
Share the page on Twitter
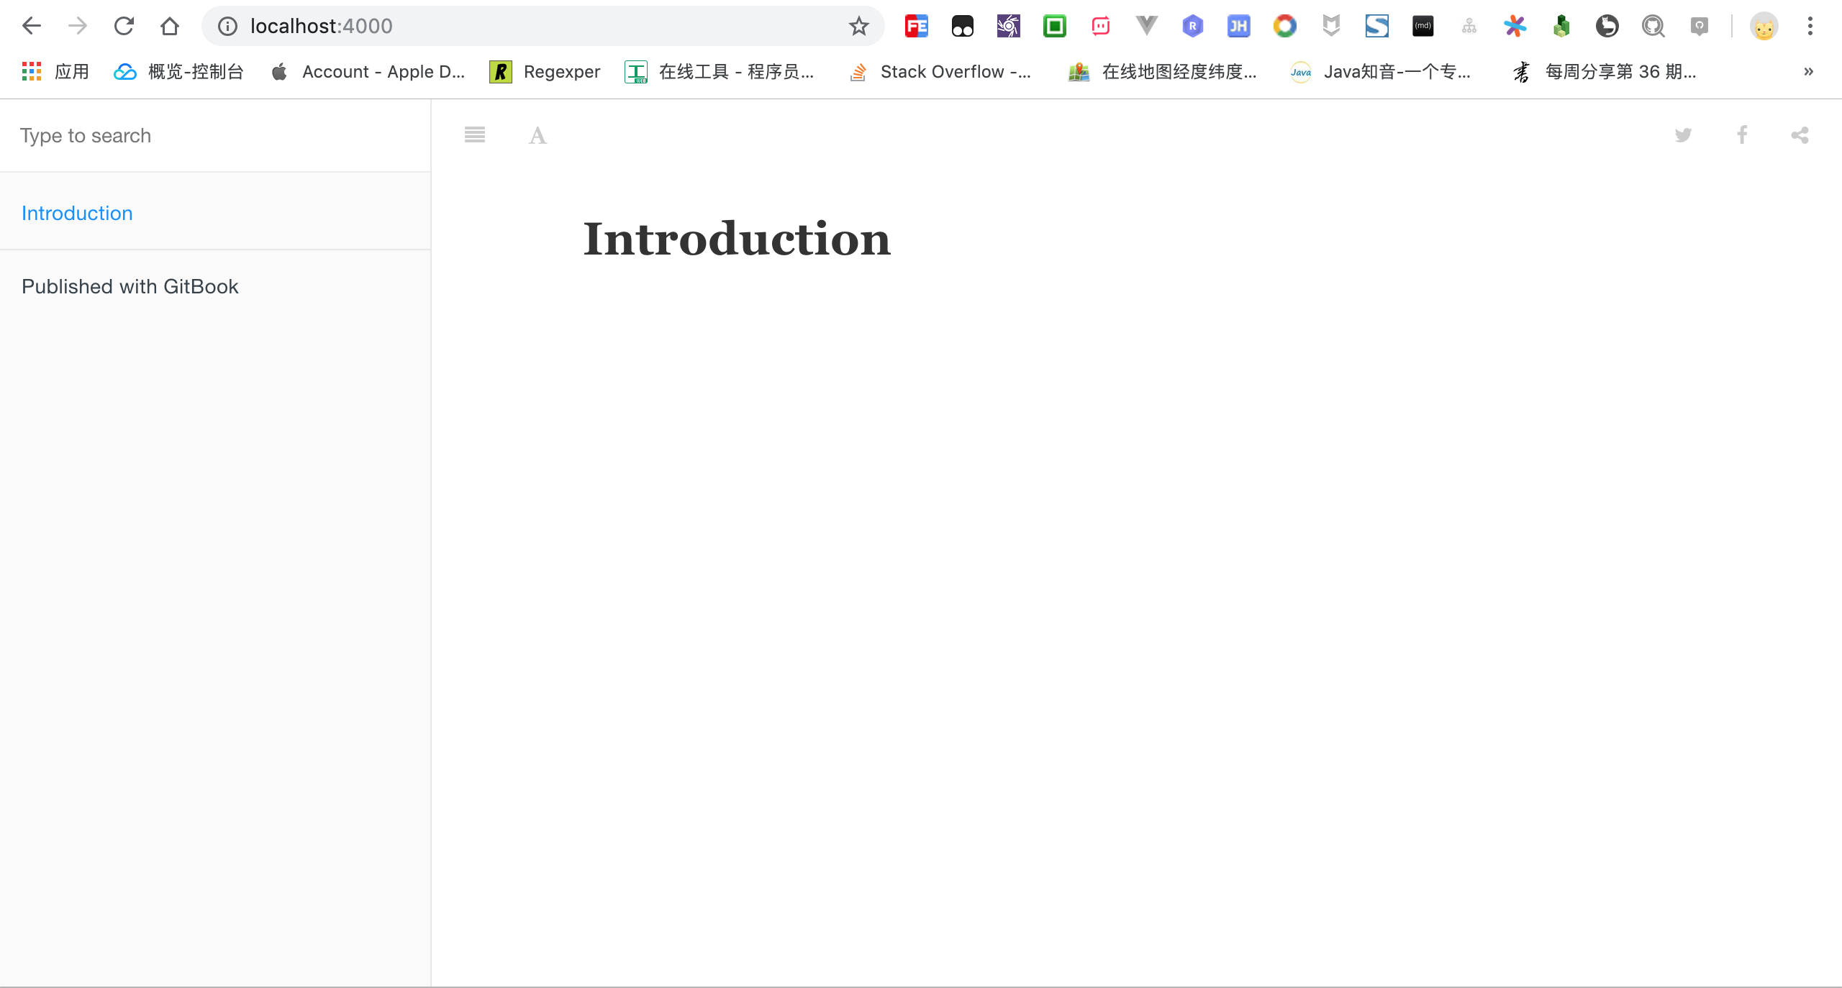pos(1683,134)
